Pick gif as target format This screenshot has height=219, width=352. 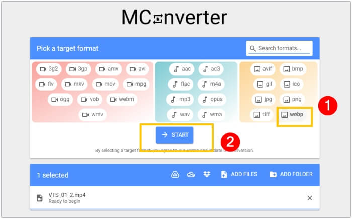pyautogui.click(x=265, y=84)
